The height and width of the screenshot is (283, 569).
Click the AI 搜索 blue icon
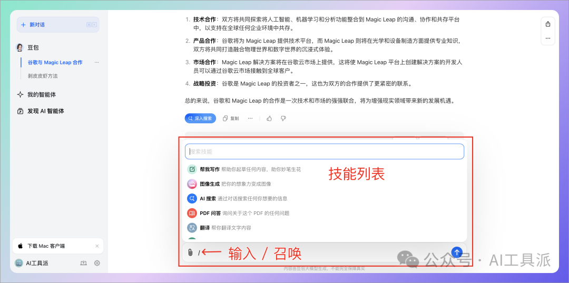pyautogui.click(x=192, y=199)
